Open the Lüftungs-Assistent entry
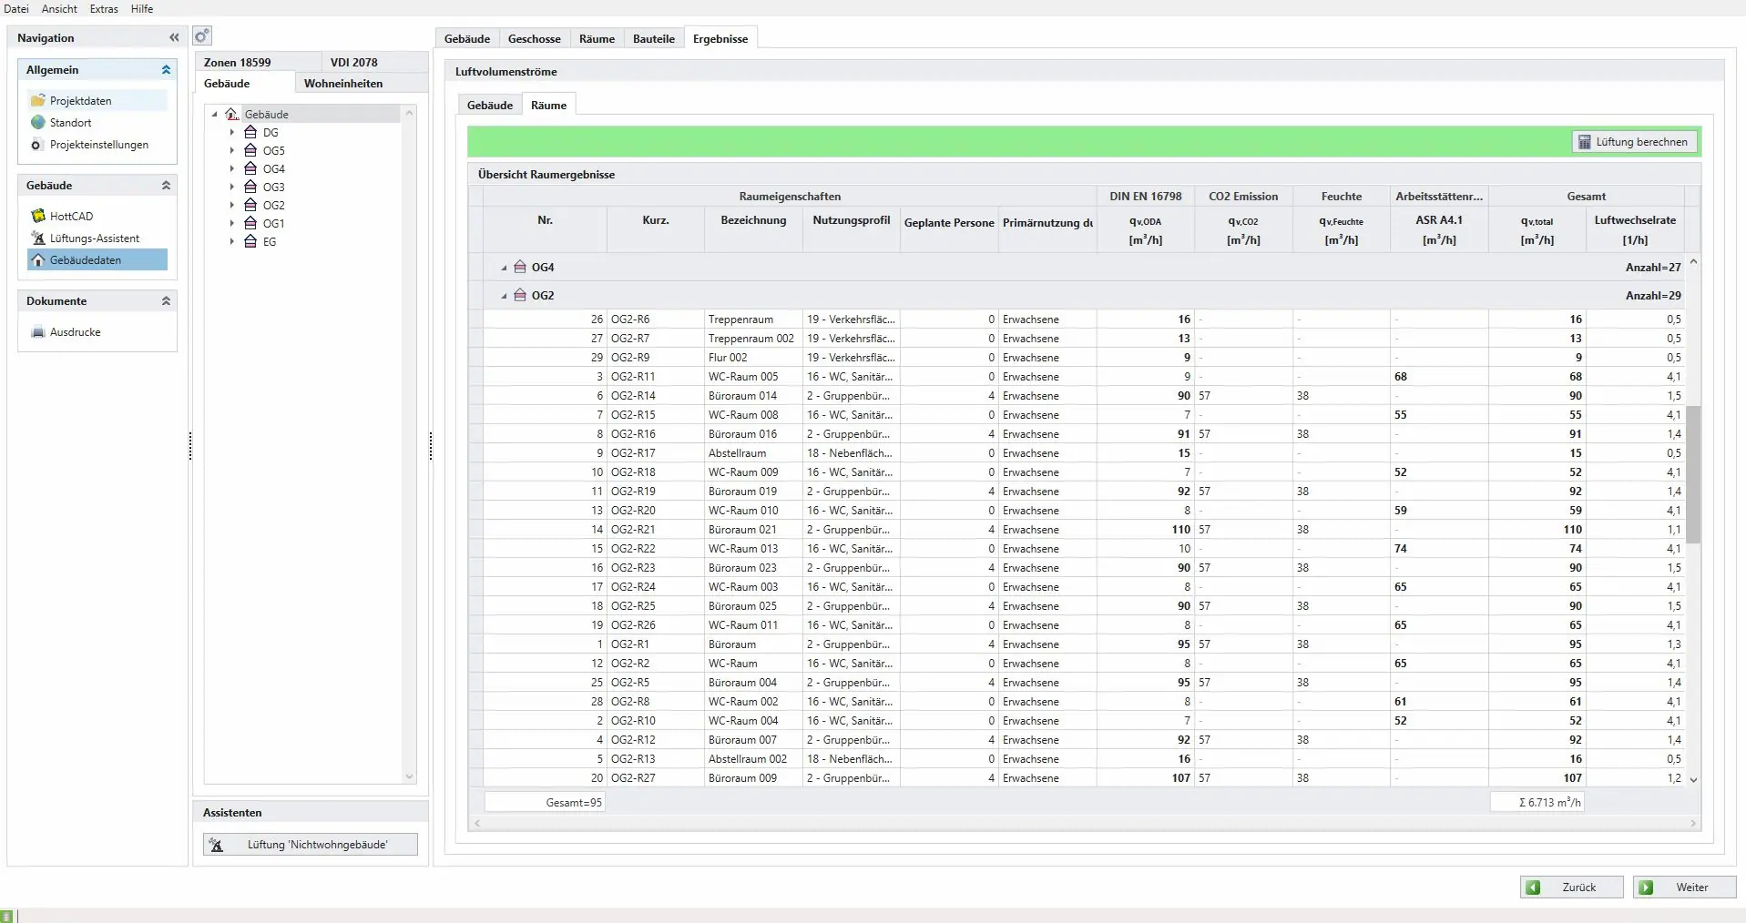Screen dimensions: 1746x923 (94, 238)
